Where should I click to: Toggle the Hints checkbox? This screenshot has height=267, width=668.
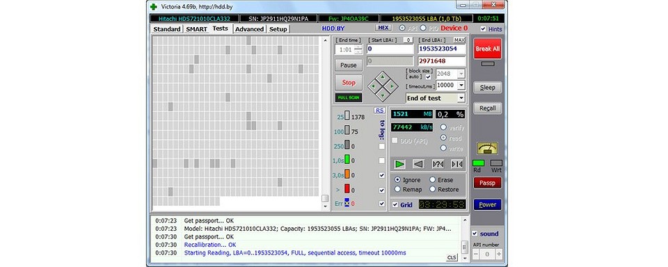[x=483, y=29]
